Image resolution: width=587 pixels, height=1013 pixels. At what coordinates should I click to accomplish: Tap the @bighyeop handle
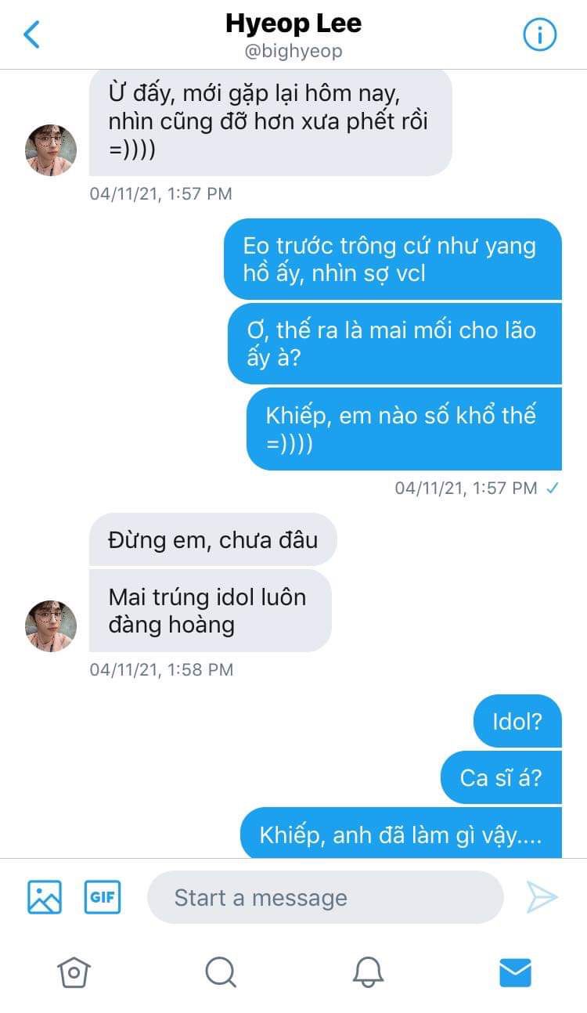pyautogui.click(x=293, y=52)
